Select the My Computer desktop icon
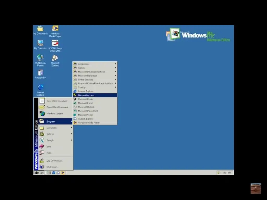This screenshot has width=267, height=200. click(40, 45)
